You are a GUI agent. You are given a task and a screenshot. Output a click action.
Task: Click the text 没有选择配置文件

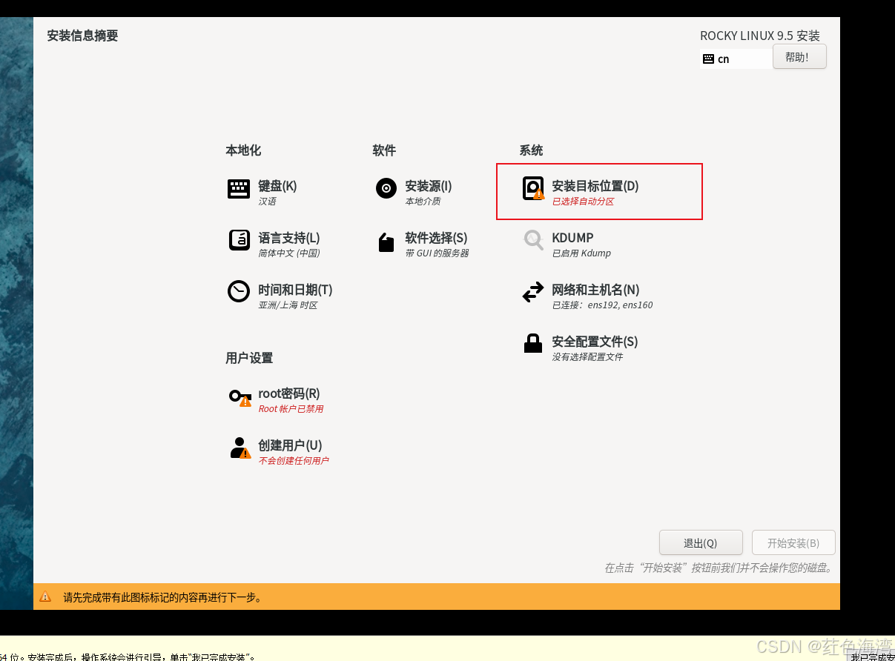(587, 357)
